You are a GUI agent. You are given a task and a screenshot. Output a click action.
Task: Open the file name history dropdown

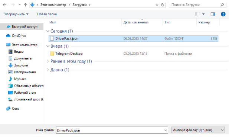[166, 130]
